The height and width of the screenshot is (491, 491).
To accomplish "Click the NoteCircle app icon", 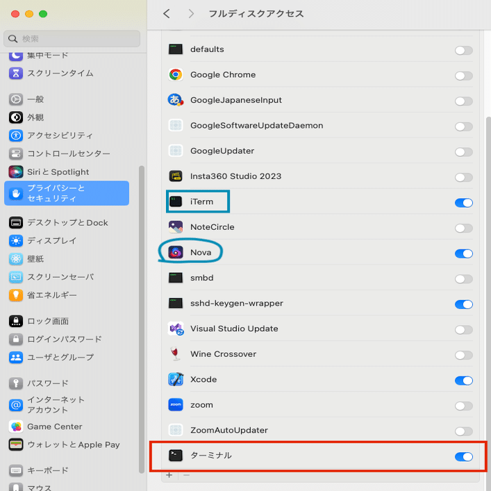I will click(x=175, y=227).
